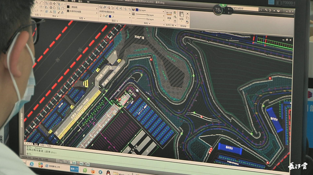Click the Communication Center satellite icon

270,10
